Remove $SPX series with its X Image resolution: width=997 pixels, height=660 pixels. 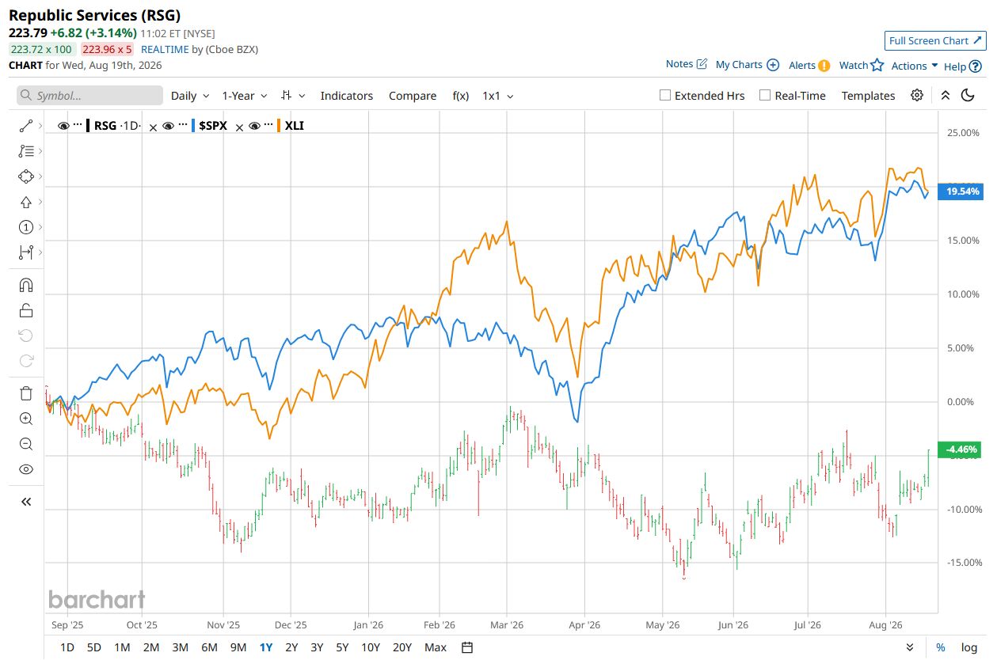tap(239, 127)
